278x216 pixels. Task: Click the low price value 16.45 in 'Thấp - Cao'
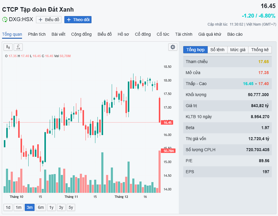pos(248,84)
